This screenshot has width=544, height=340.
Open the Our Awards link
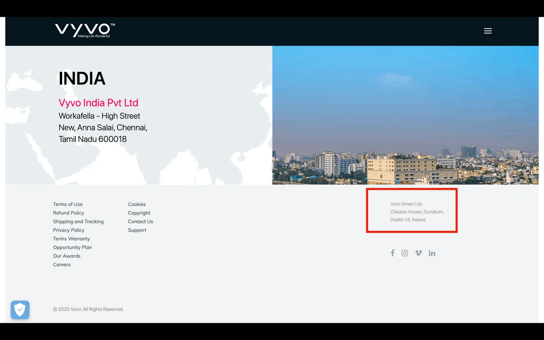click(67, 256)
